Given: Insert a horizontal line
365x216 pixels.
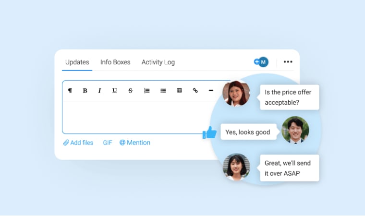Looking at the screenshot, I should click(x=211, y=91).
